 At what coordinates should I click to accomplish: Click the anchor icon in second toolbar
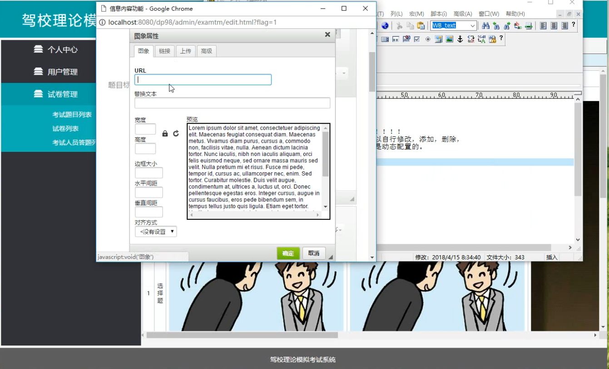pyautogui.click(x=460, y=39)
